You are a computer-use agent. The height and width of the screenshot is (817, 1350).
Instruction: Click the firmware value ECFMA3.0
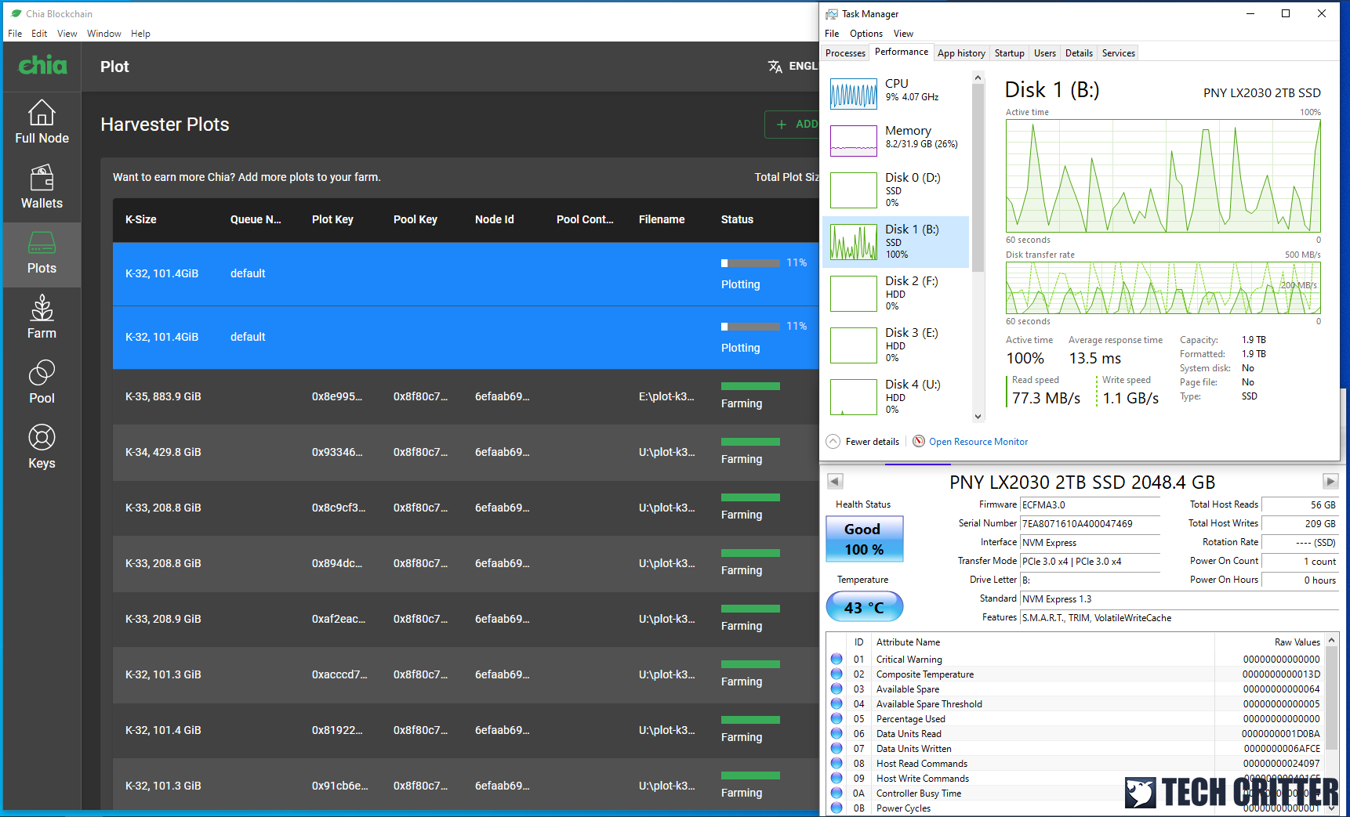pyautogui.click(x=1090, y=505)
